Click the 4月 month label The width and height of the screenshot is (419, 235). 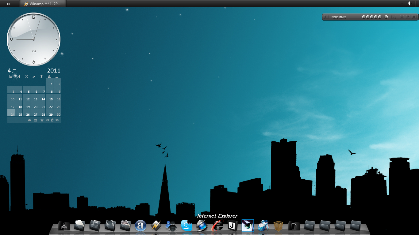[12, 71]
